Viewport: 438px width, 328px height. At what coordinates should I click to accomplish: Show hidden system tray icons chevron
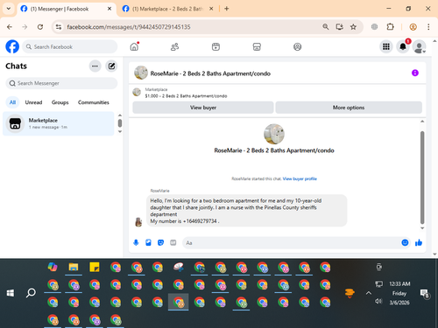(x=369, y=293)
